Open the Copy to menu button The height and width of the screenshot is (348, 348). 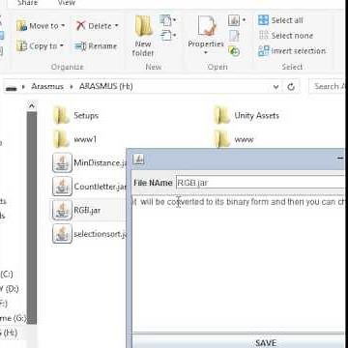[x=40, y=46]
